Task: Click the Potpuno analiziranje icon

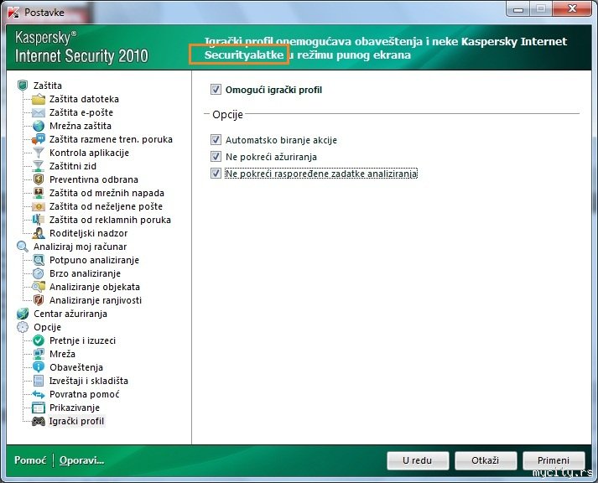Action: point(39,260)
